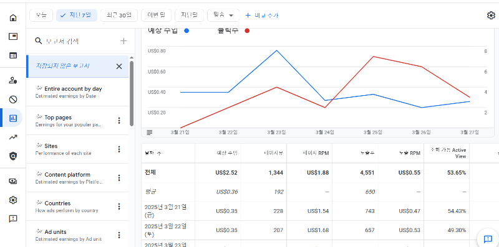Click the report list vertical scrollbar
This screenshot has height=247, width=499.
click(132, 94)
